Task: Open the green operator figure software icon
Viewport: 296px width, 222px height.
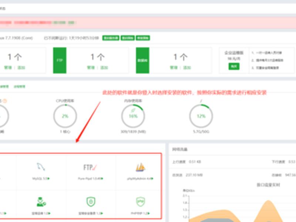Action: point(41,202)
